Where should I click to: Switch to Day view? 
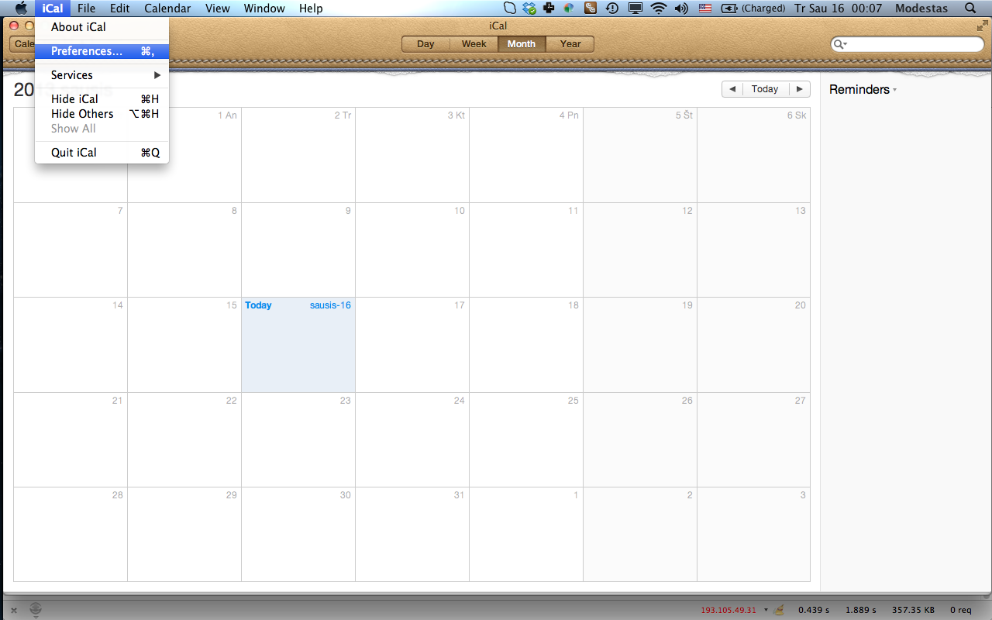425,44
